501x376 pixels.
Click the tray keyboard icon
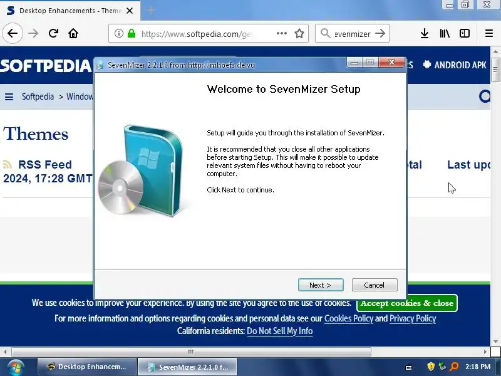click(x=408, y=367)
